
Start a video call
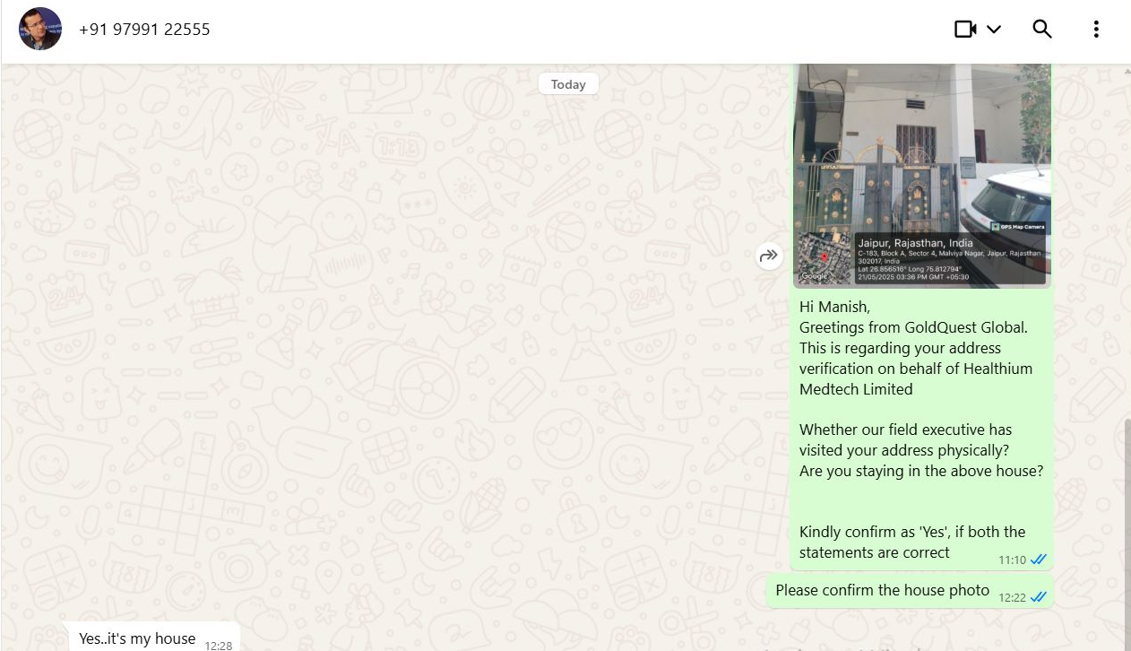click(965, 30)
